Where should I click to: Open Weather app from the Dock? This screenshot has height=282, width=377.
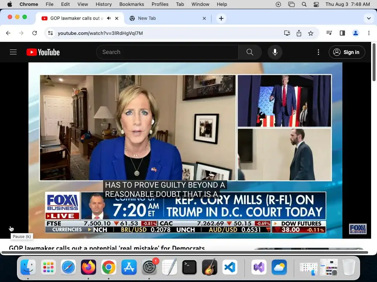tap(279, 267)
